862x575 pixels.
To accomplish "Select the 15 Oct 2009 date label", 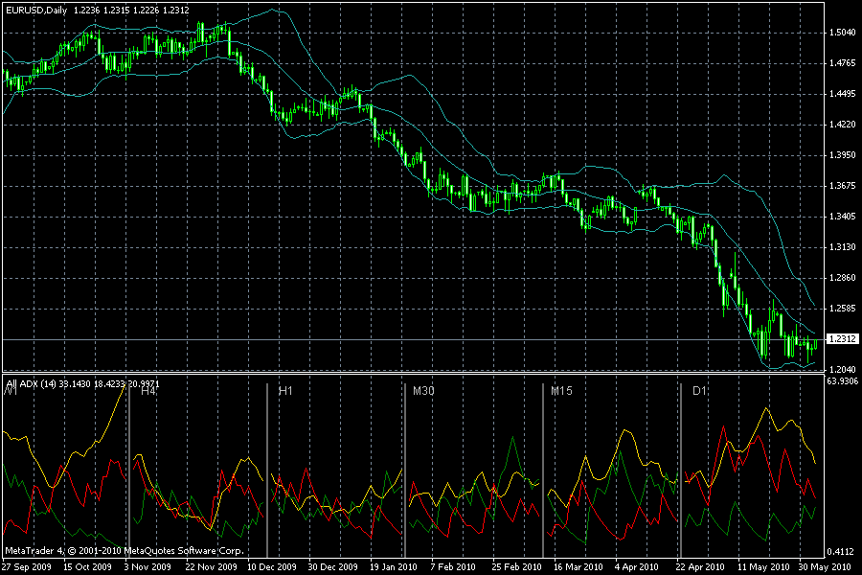I will [x=87, y=566].
